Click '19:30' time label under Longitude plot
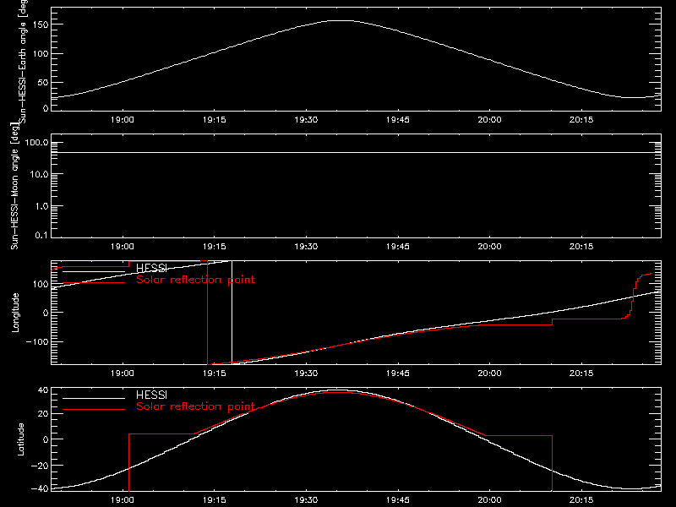Screen dimensions: 676x507 coord(306,373)
